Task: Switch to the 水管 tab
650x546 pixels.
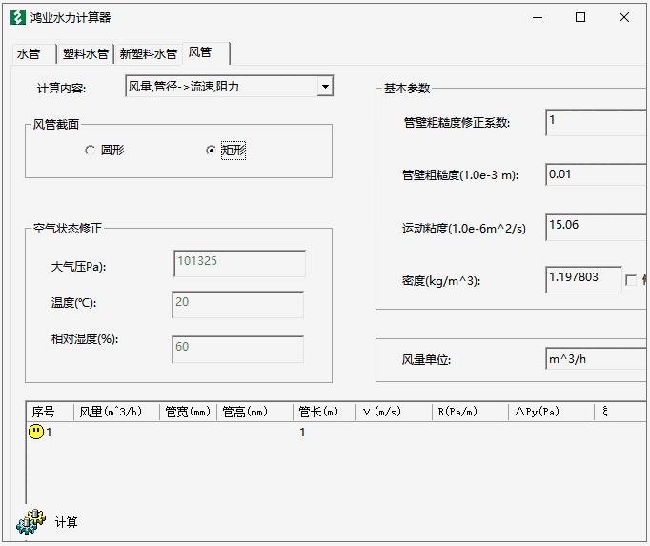Action: [x=34, y=54]
